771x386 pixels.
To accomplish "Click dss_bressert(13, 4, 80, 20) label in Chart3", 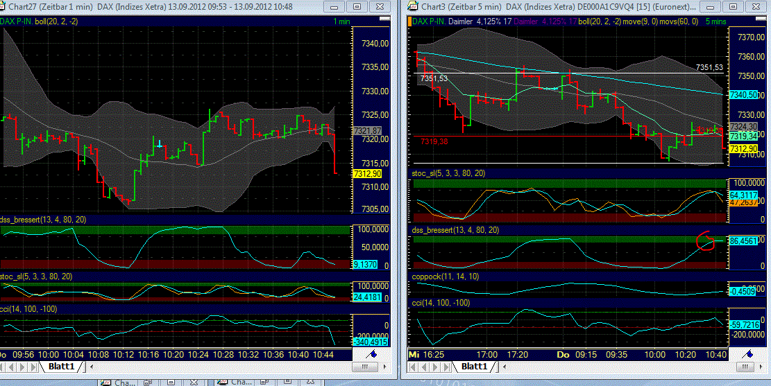I will coord(455,230).
